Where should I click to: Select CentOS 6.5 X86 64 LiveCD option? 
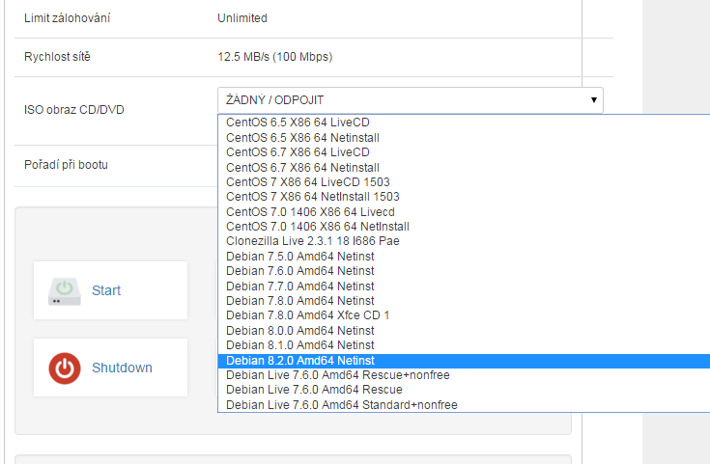click(x=298, y=123)
